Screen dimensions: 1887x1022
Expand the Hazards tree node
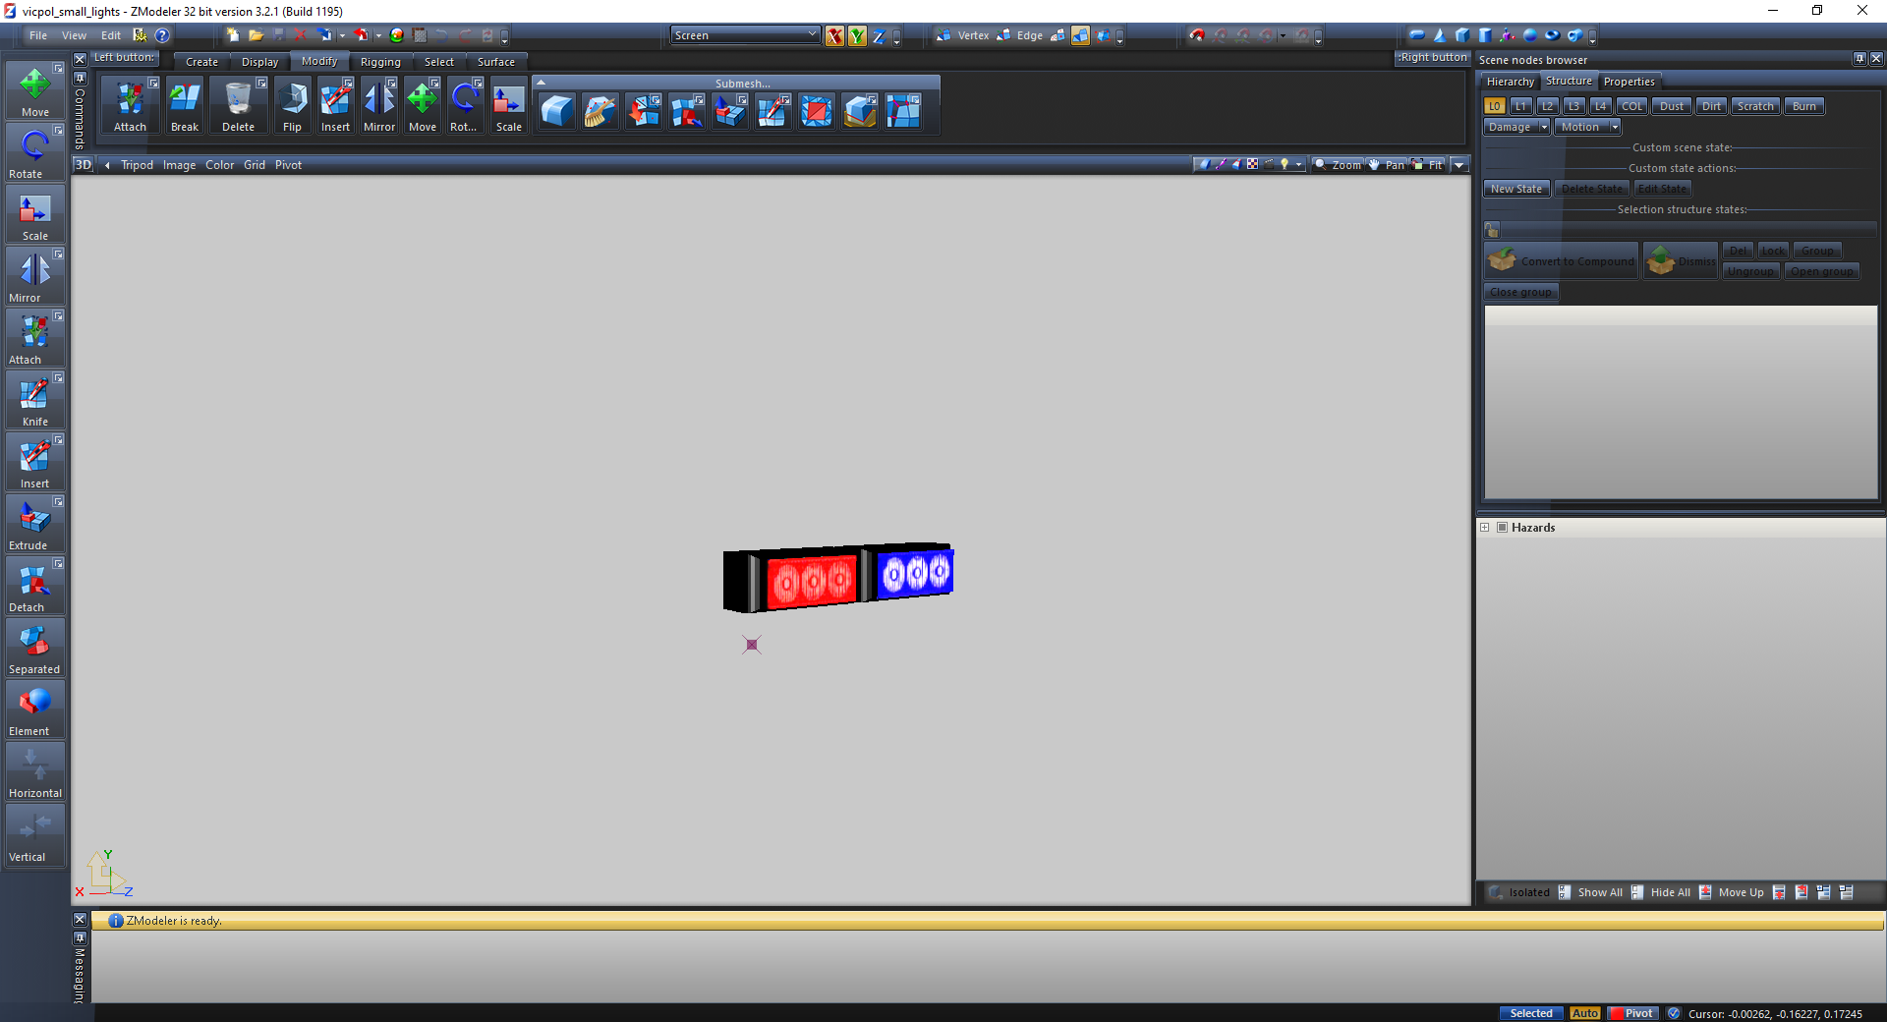pos(1485,528)
